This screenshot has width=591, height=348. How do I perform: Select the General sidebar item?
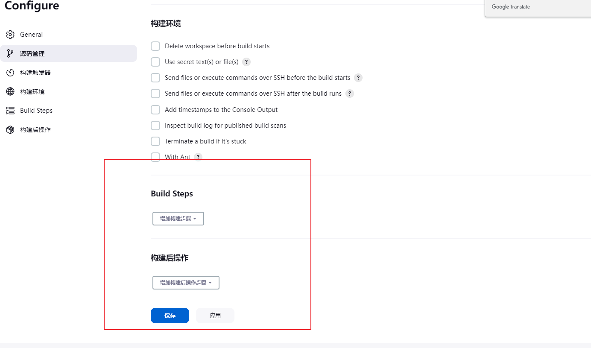coord(31,35)
